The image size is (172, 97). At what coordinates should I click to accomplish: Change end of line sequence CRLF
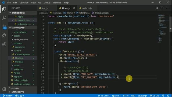pyautogui.click(x=133, y=96)
